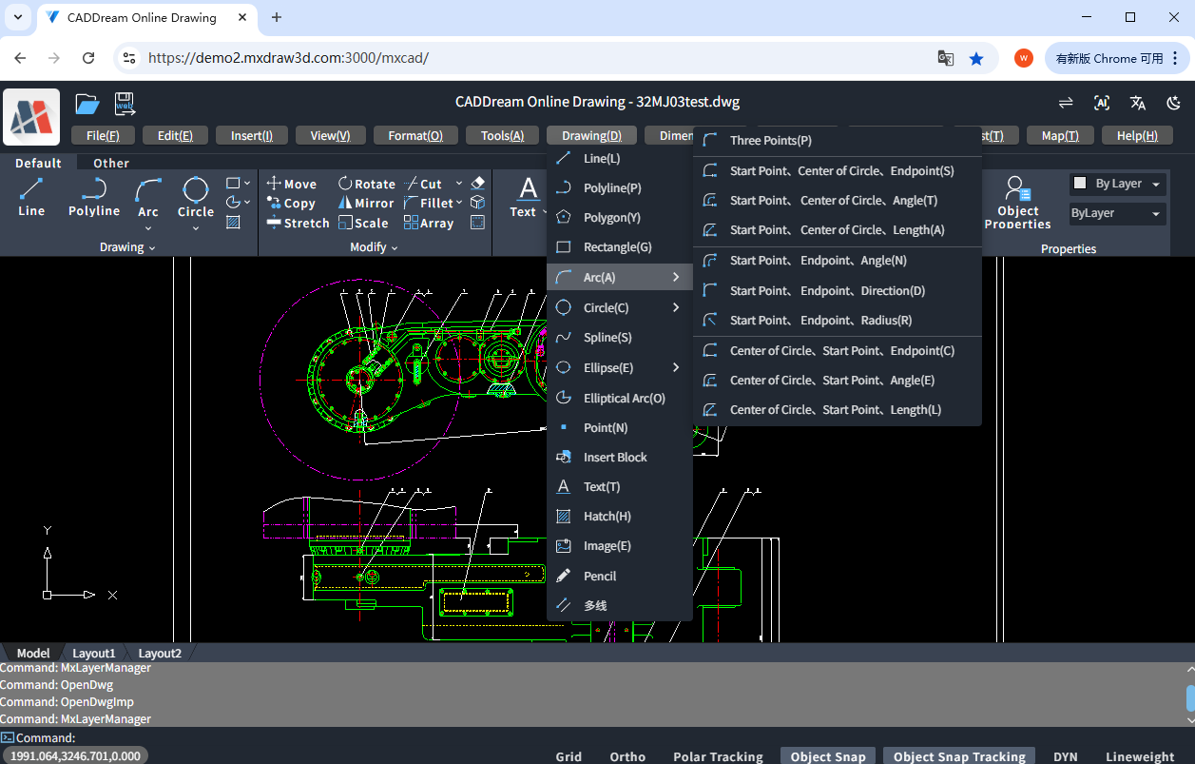Viewport: 1195px width, 764px height.
Task: Toggle Grid in the status bar
Action: [569, 756]
